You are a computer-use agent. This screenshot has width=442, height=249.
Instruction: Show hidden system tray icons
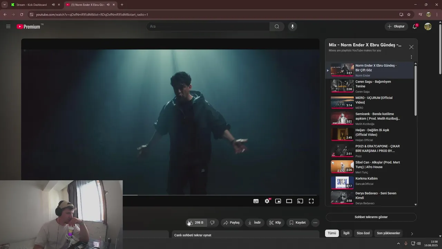pyautogui.click(x=398, y=243)
